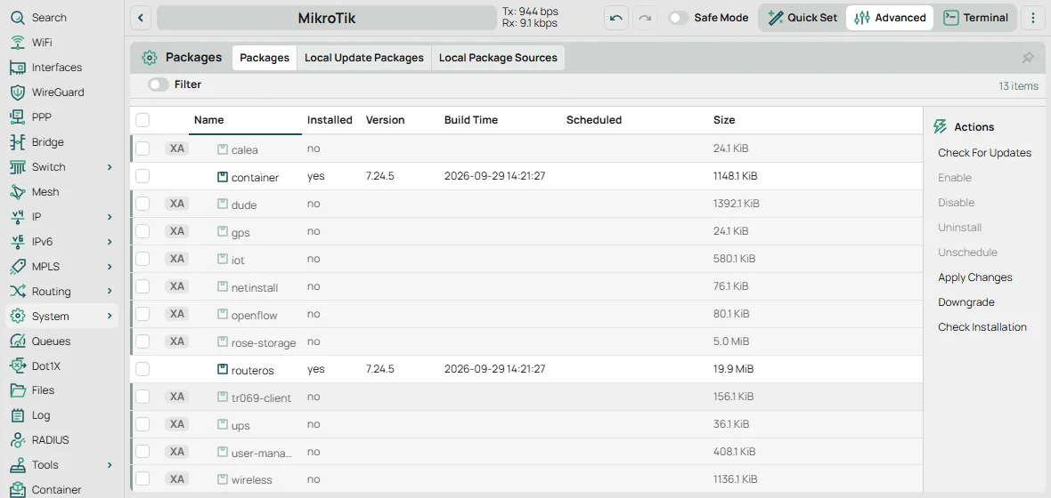Open Local Update Packages tab
Viewport: 1051px width, 498px height.
coord(364,58)
